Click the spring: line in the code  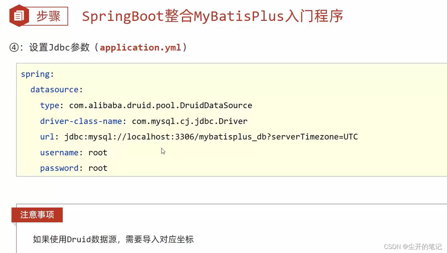coord(37,74)
